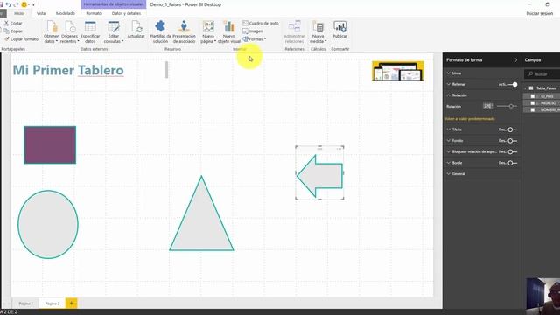Click the dashboard thumbnail image on canvas
Image resolution: width=560 pixels, height=315 pixels.
click(x=398, y=71)
